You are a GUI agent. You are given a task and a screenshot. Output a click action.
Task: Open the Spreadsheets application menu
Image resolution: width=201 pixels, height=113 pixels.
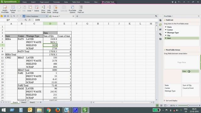(x=10, y=2)
